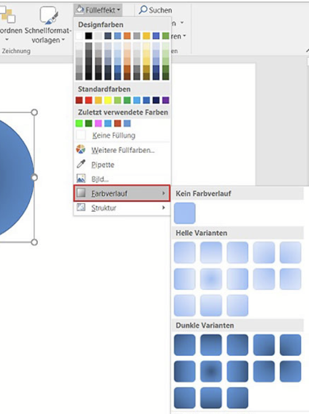Click the Suchen search button
Viewport: 309px width, 414px height.
coord(156,10)
